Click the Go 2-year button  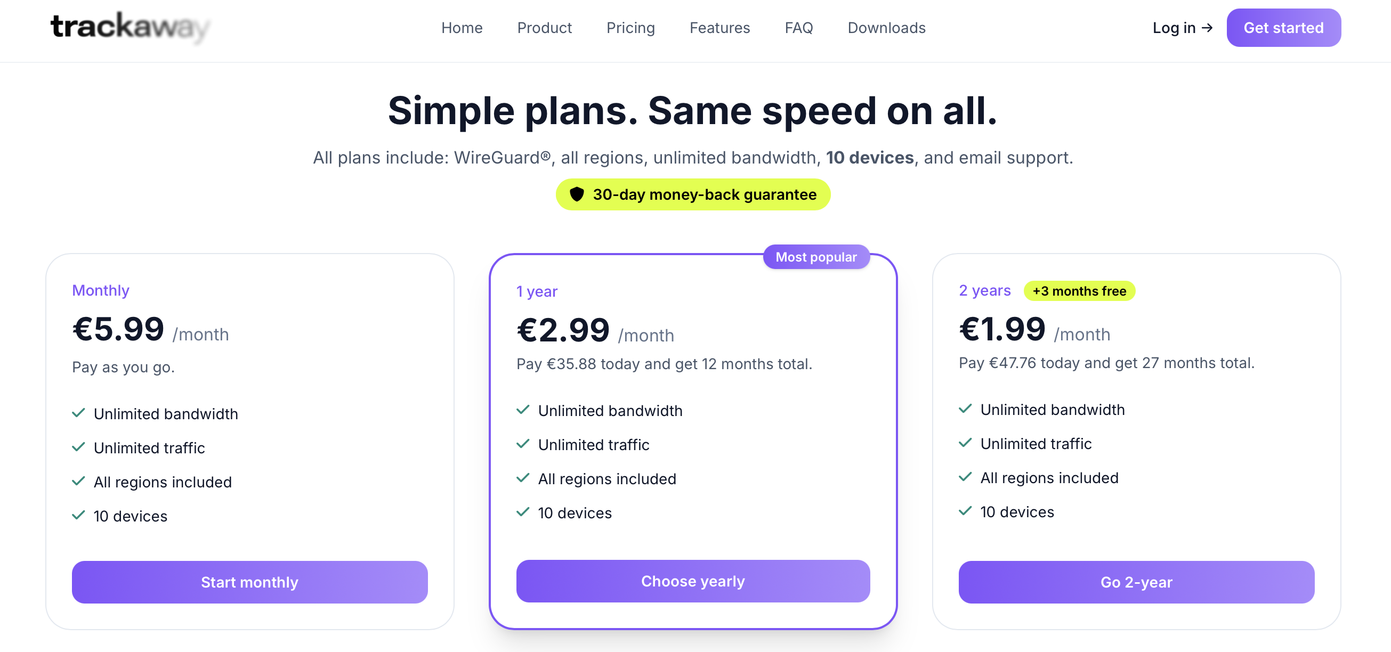1136,582
